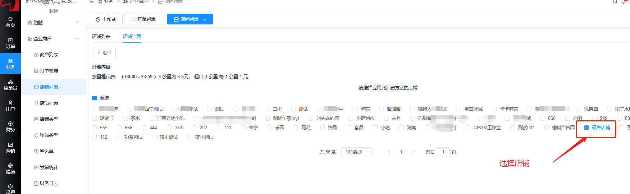Switch to the 工作台 page tab
This screenshot has height=194, width=630.
click(106, 19)
